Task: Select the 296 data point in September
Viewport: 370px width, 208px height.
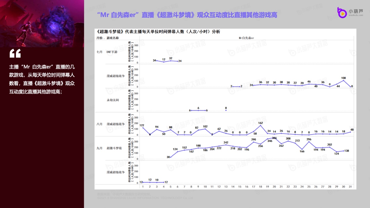Action: (309, 142)
